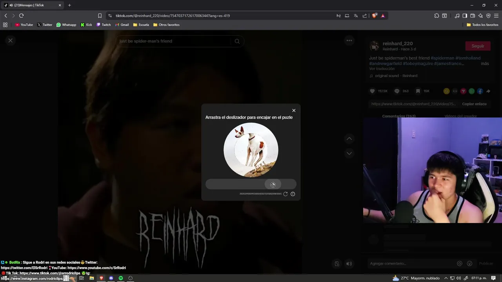Viewport: 502px width, 282px height.
Task: Open Leo AI sparkle icon
Action: coord(480,16)
